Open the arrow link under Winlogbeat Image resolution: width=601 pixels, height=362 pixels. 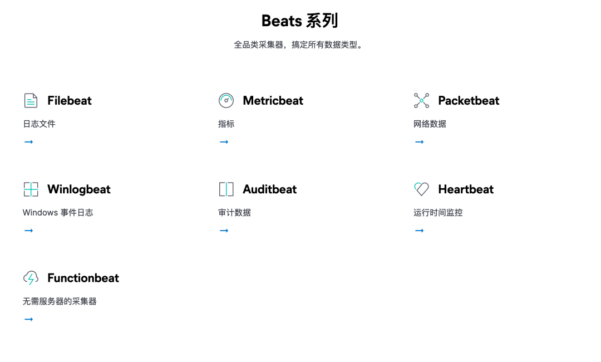29,231
